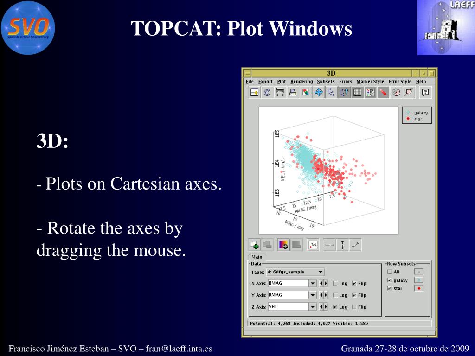
Task: Click the close-window toolbar icon with yellow arrow
Action: pyautogui.click(x=255, y=92)
